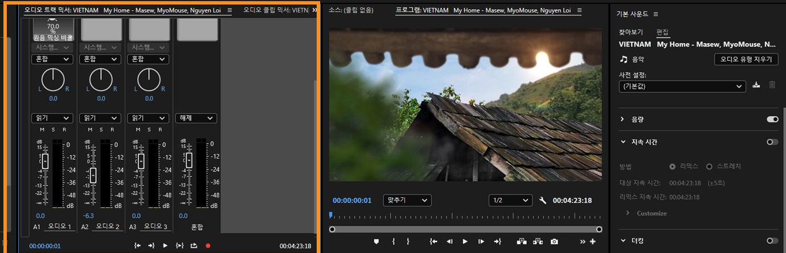Add a marker in the Program monitor
The height and width of the screenshot is (253, 786).
(x=376, y=242)
